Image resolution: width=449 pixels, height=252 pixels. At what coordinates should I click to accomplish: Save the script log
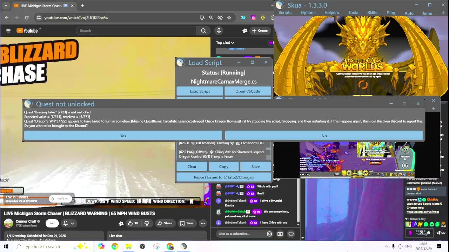click(x=255, y=167)
